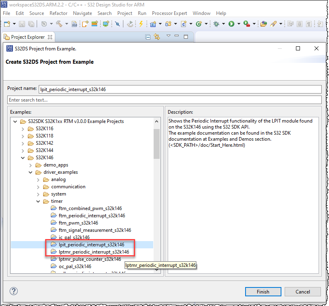Click the skip all breakpoints icon
The height and width of the screenshot is (306, 329).
(x=117, y=24)
